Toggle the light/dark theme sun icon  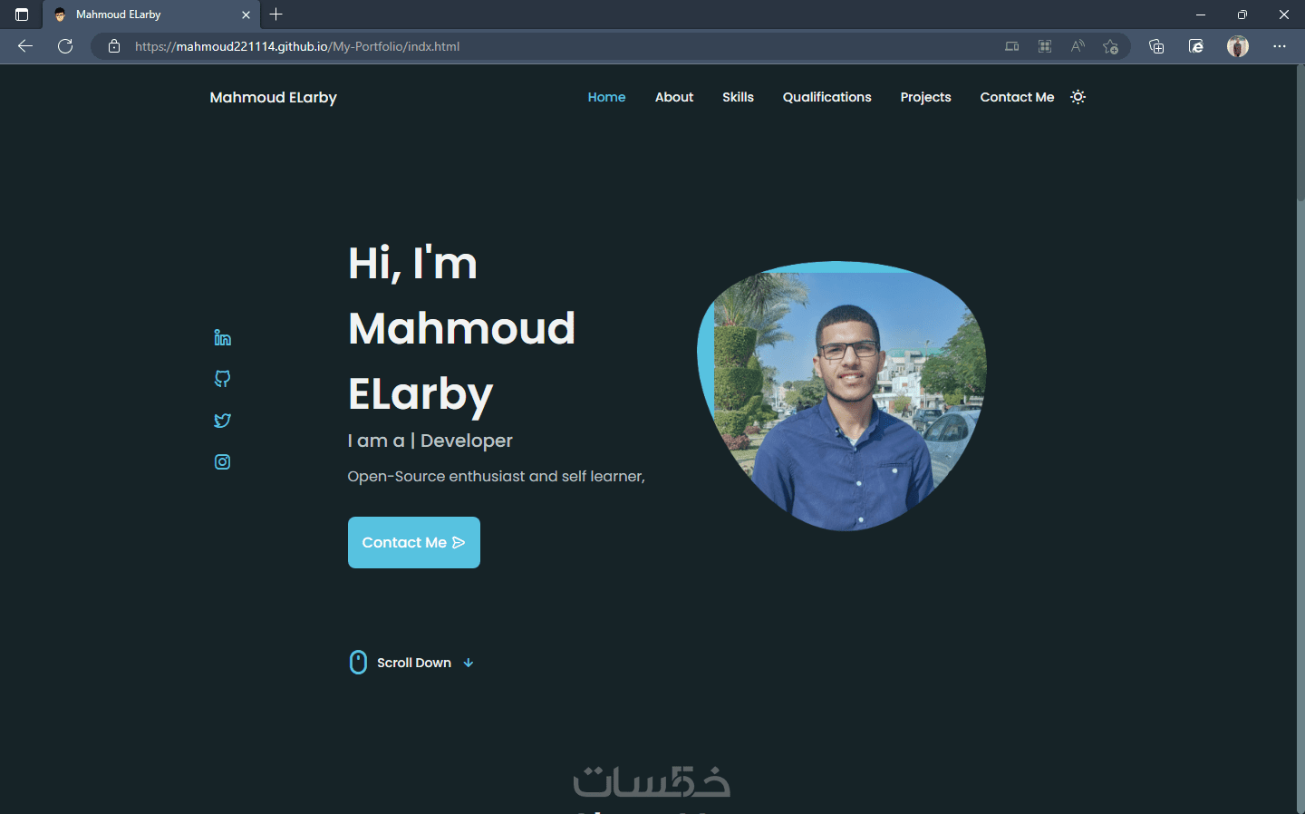click(1078, 97)
